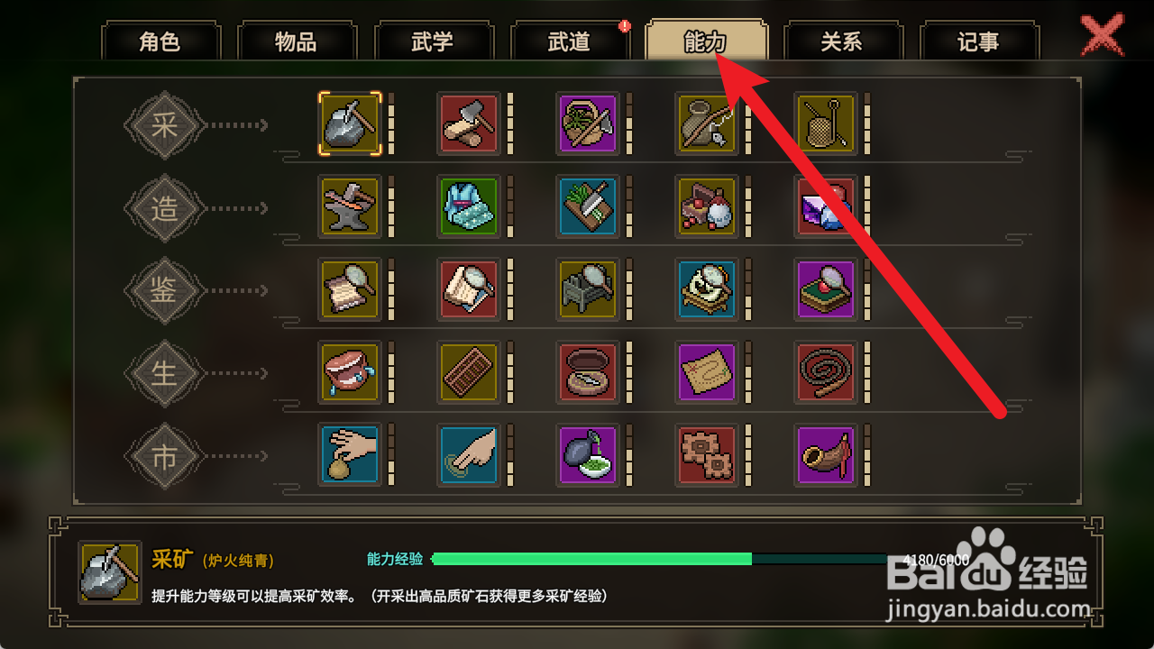Select the gear cogs skill icon
The height and width of the screenshot is (649, 1154).
(x=707, y=455)
